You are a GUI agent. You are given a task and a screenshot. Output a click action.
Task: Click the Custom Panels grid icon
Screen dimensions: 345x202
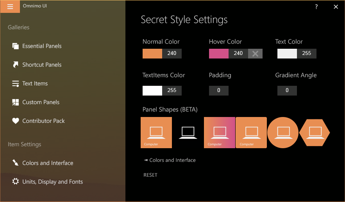[x=15, y=102]
